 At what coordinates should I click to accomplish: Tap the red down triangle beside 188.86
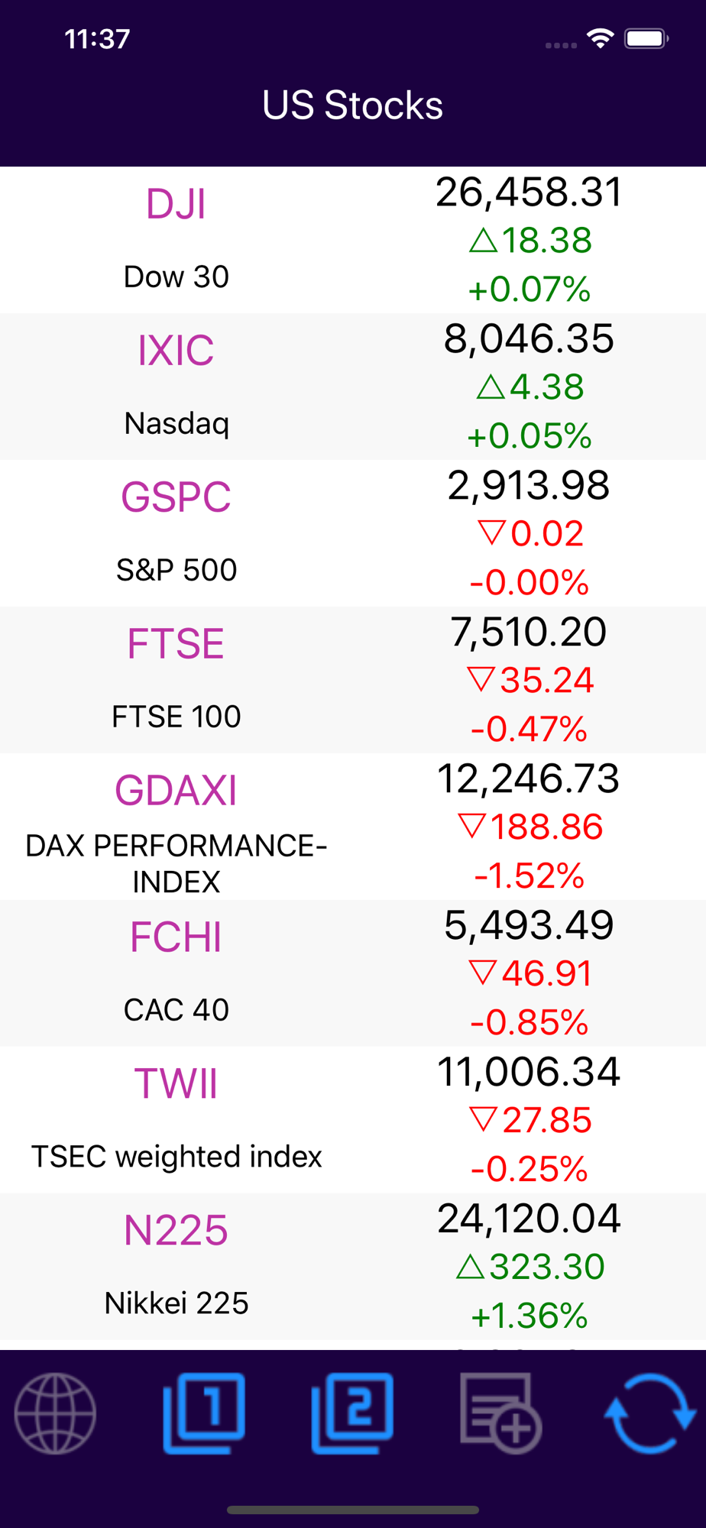(472, 826)
